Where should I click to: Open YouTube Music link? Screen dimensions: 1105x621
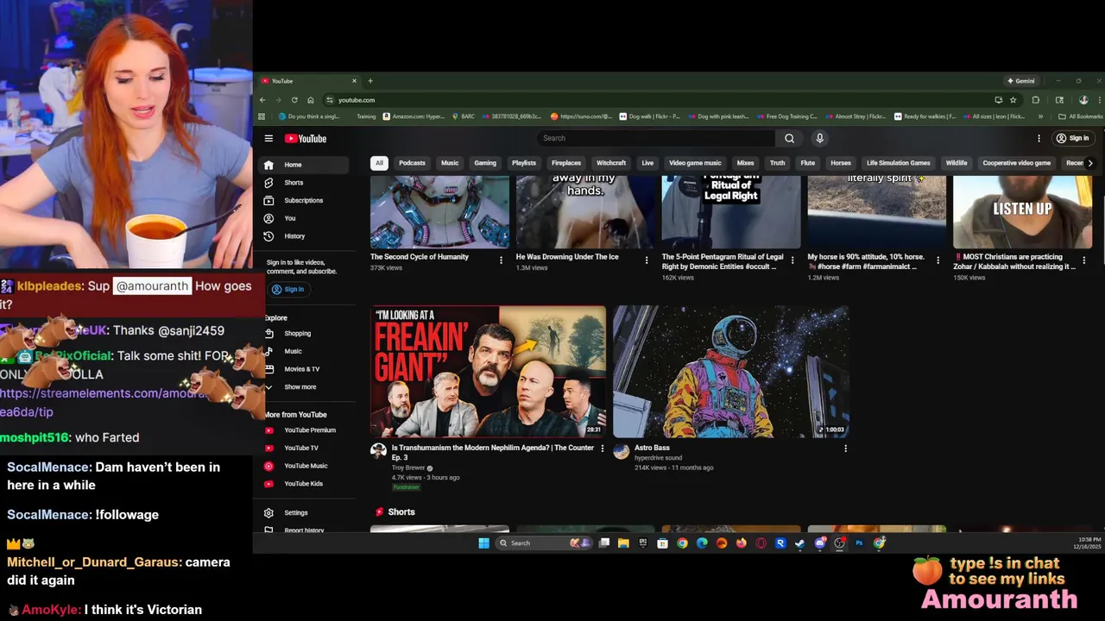(x=306, y=466)
